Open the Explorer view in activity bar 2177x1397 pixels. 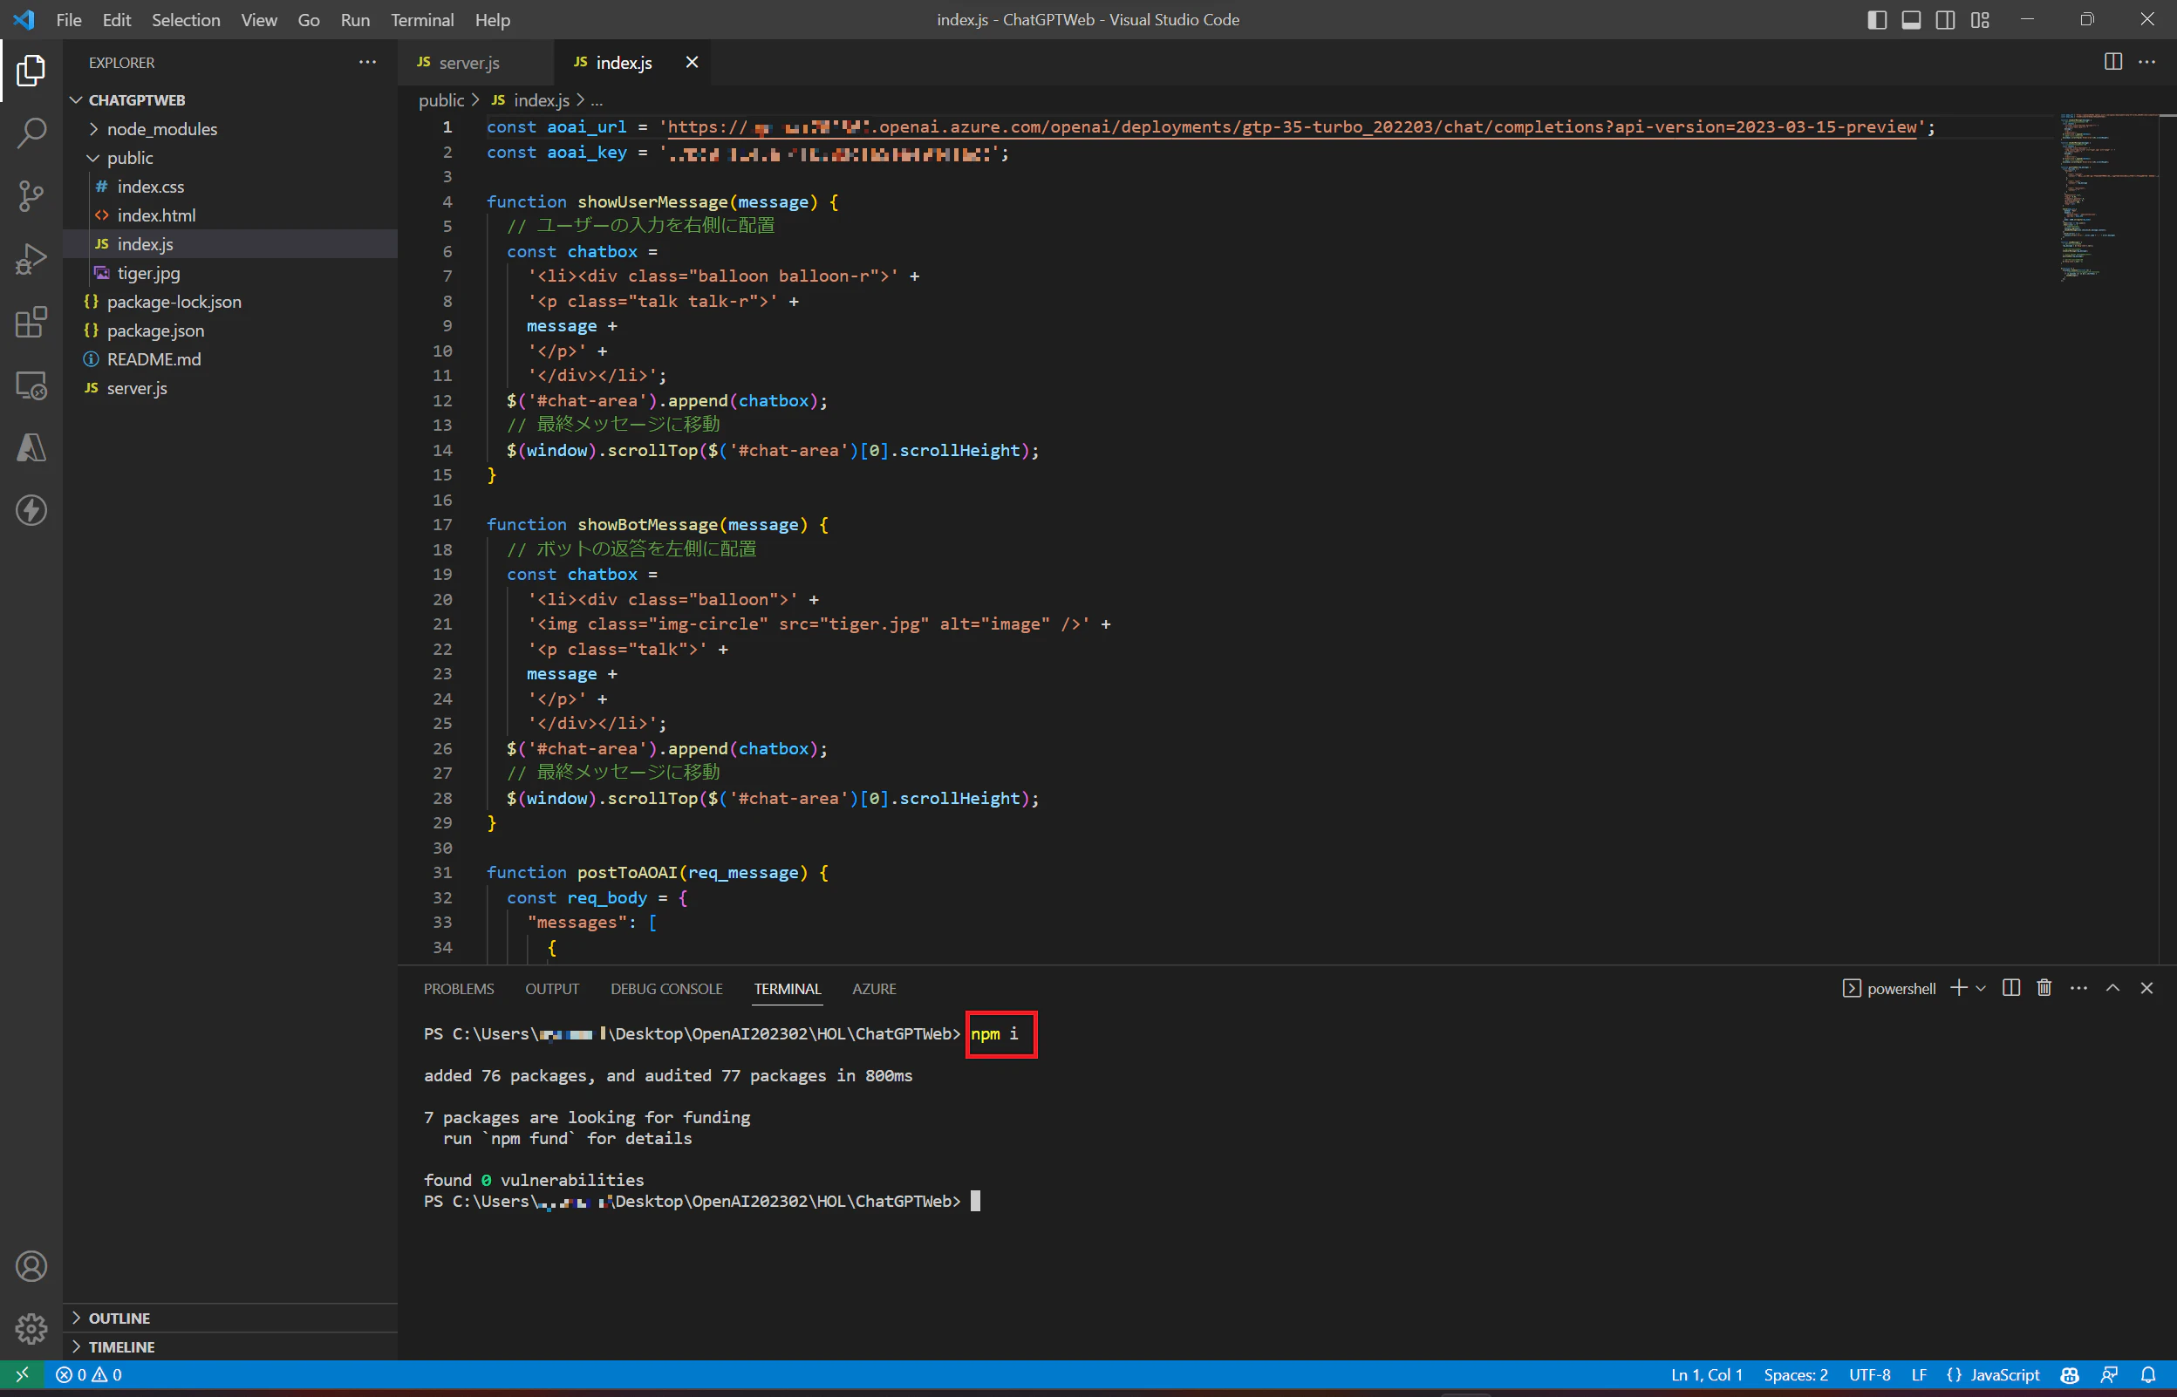point(31,70)
